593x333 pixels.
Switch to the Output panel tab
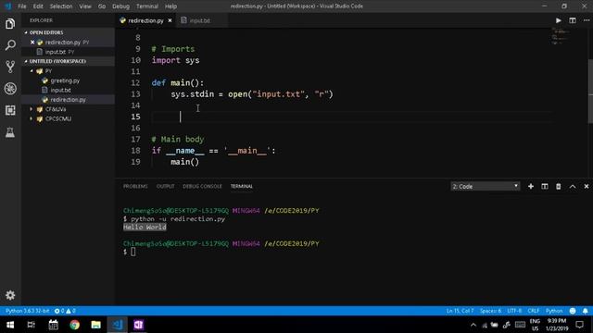[x=165, y=187]
